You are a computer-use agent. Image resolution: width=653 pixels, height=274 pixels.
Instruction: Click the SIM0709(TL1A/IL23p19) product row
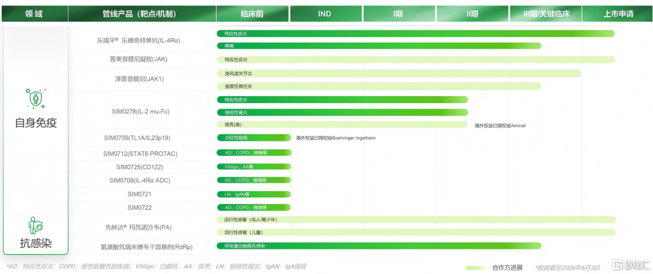(x=139, y=138)
